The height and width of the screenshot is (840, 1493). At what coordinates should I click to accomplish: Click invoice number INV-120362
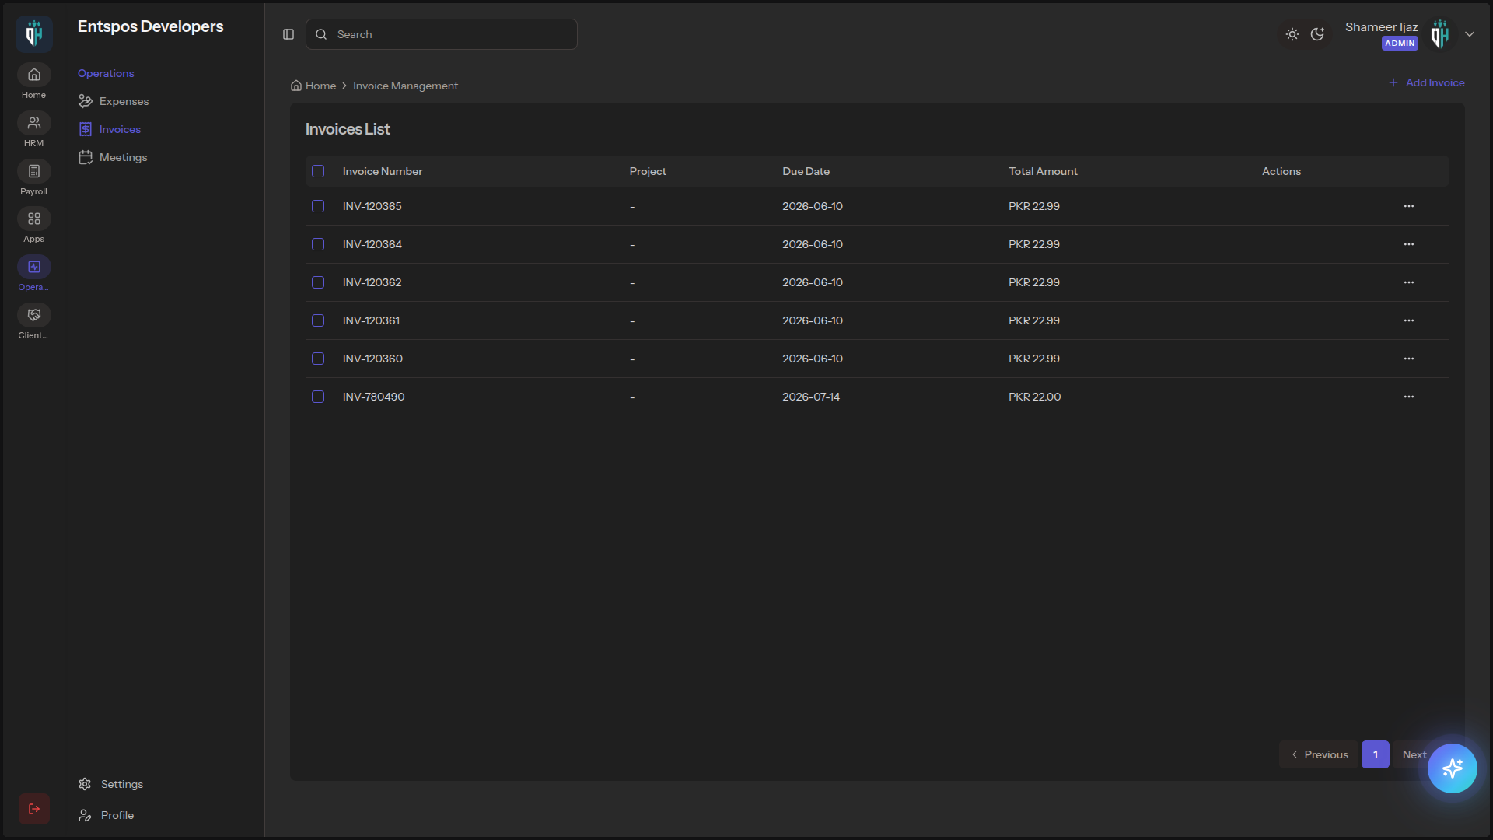(372, 282)
